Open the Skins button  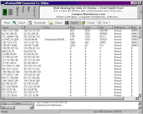point(29,9)
